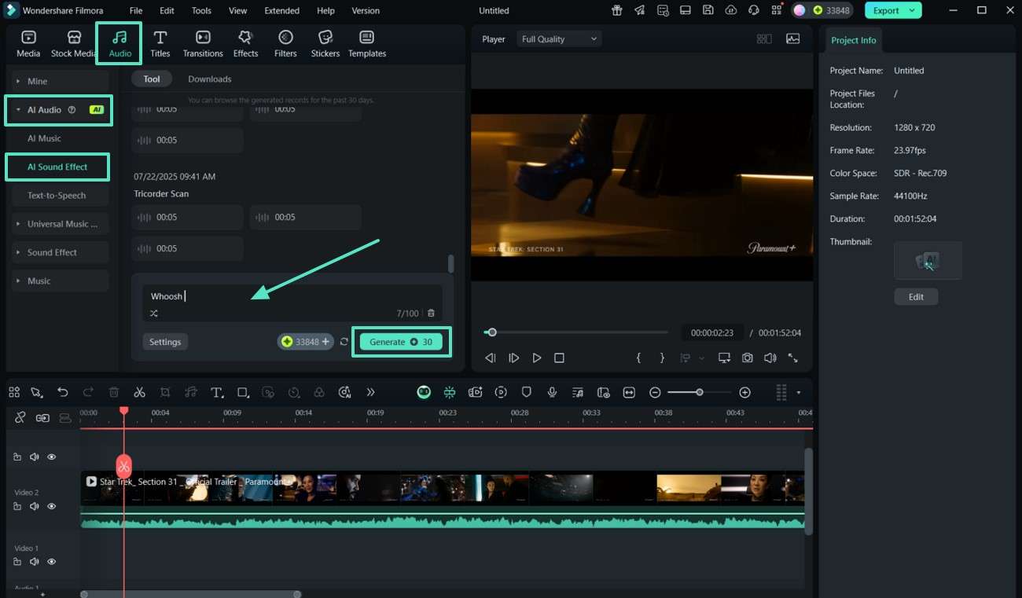This screenshot has width=1022, height=598.
Task: Open the Templates panel
Action: pos(367,44)
